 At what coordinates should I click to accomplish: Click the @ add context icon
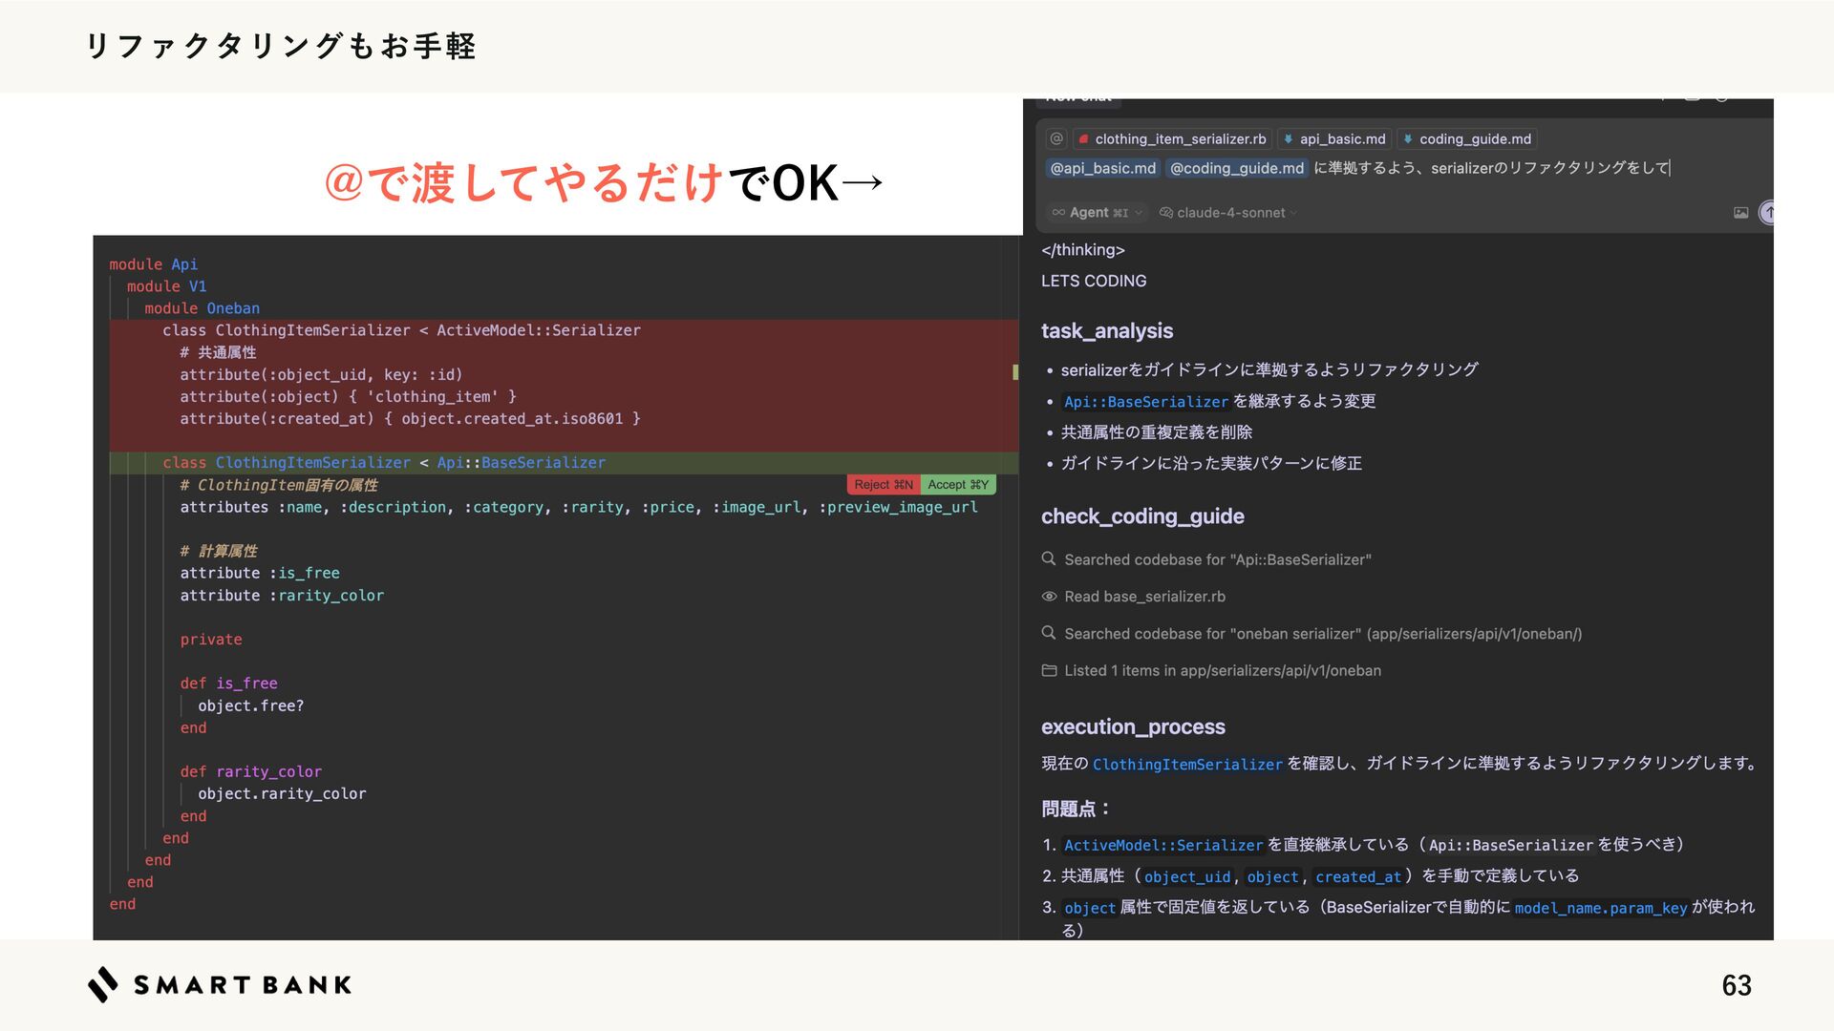pos(1056,138)
